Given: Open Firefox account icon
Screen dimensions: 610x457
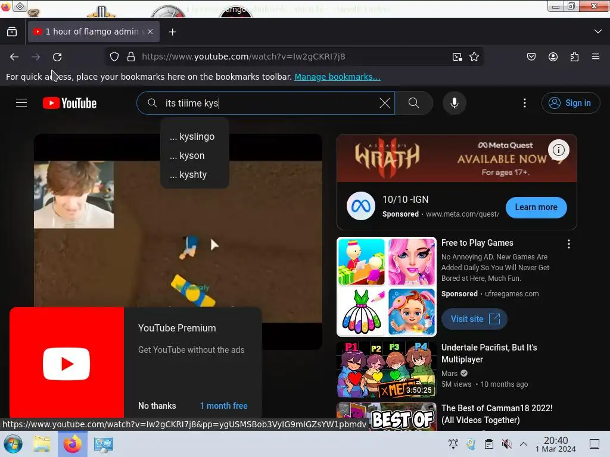Looking at the screenshot, I should pyautogui.click(x=553, y=57).
